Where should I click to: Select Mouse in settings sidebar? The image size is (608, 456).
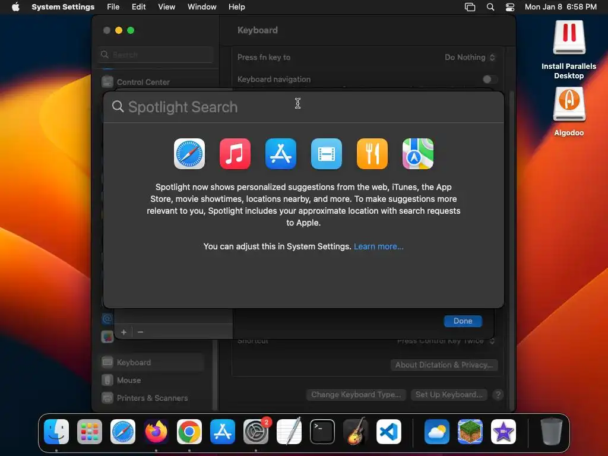pyautogui.click(x=152, y=380)
